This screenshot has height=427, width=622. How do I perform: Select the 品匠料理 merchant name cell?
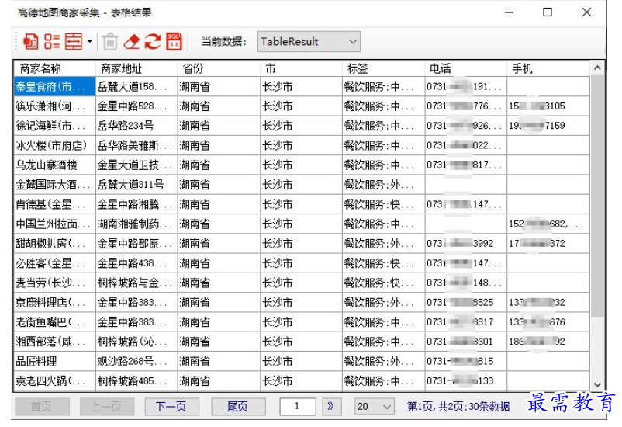click(54, 362)
